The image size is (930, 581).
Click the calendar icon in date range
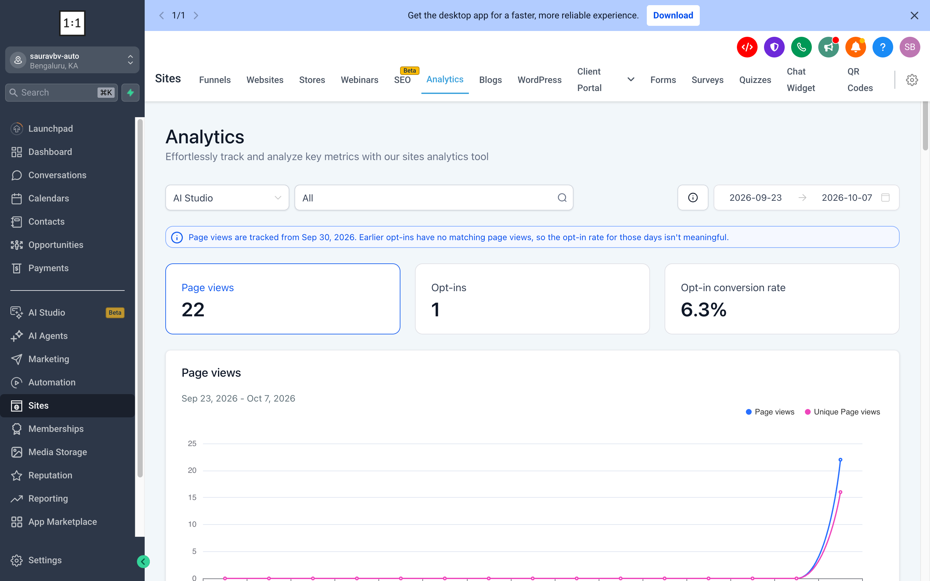coord(885,198)
